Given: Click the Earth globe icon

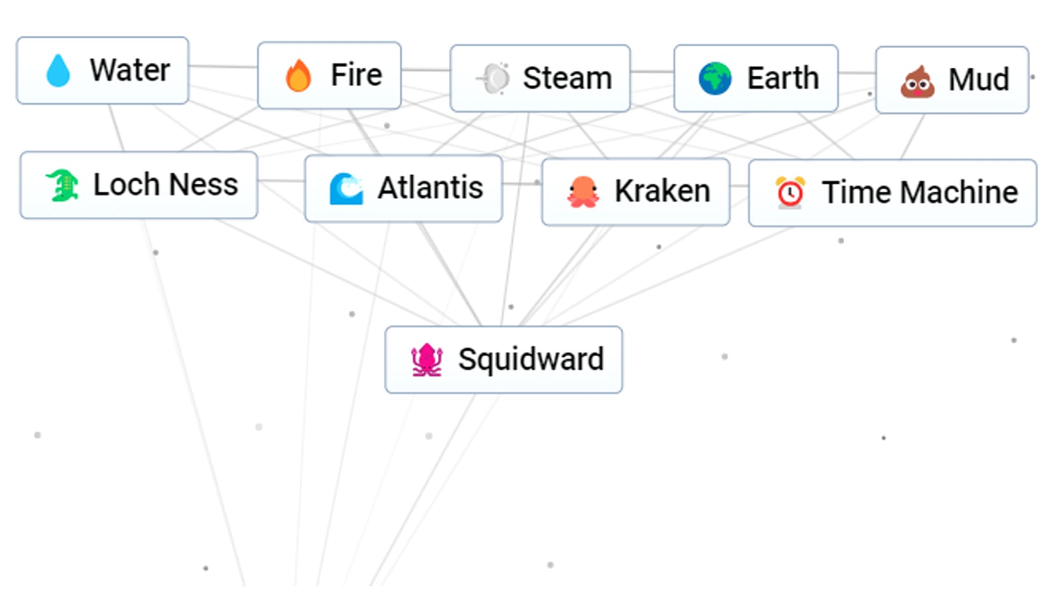Looking at the screenshot, I should coord(715,78).
